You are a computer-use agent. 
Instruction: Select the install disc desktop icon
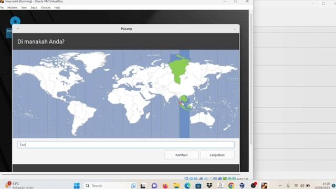pyautogui.click(x=15, y=21)
